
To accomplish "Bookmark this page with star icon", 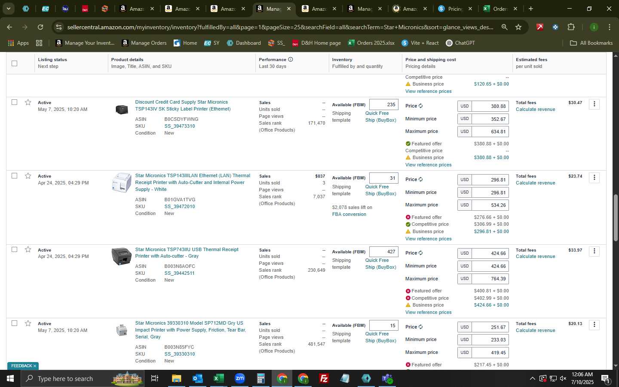I will tap(518, 27).
